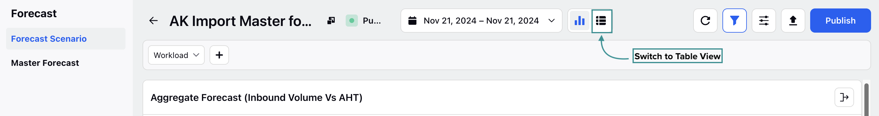Click the vertical scrollbar handle

(x=866, y=100)
